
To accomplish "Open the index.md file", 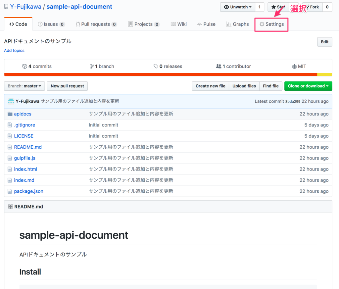I will point(24,180).
